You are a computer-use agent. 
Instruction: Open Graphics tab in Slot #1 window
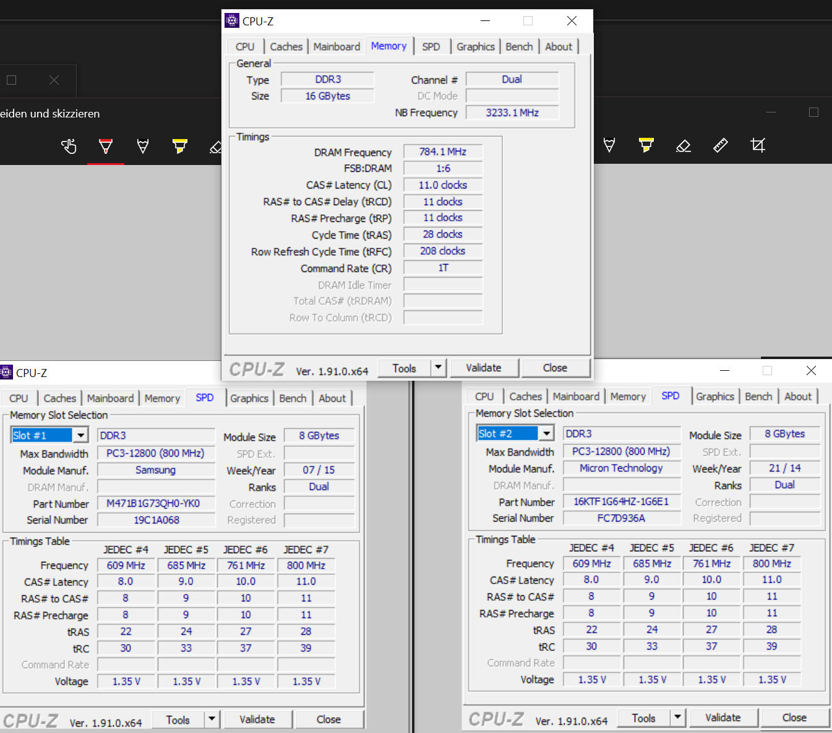[x=249, y=399]
